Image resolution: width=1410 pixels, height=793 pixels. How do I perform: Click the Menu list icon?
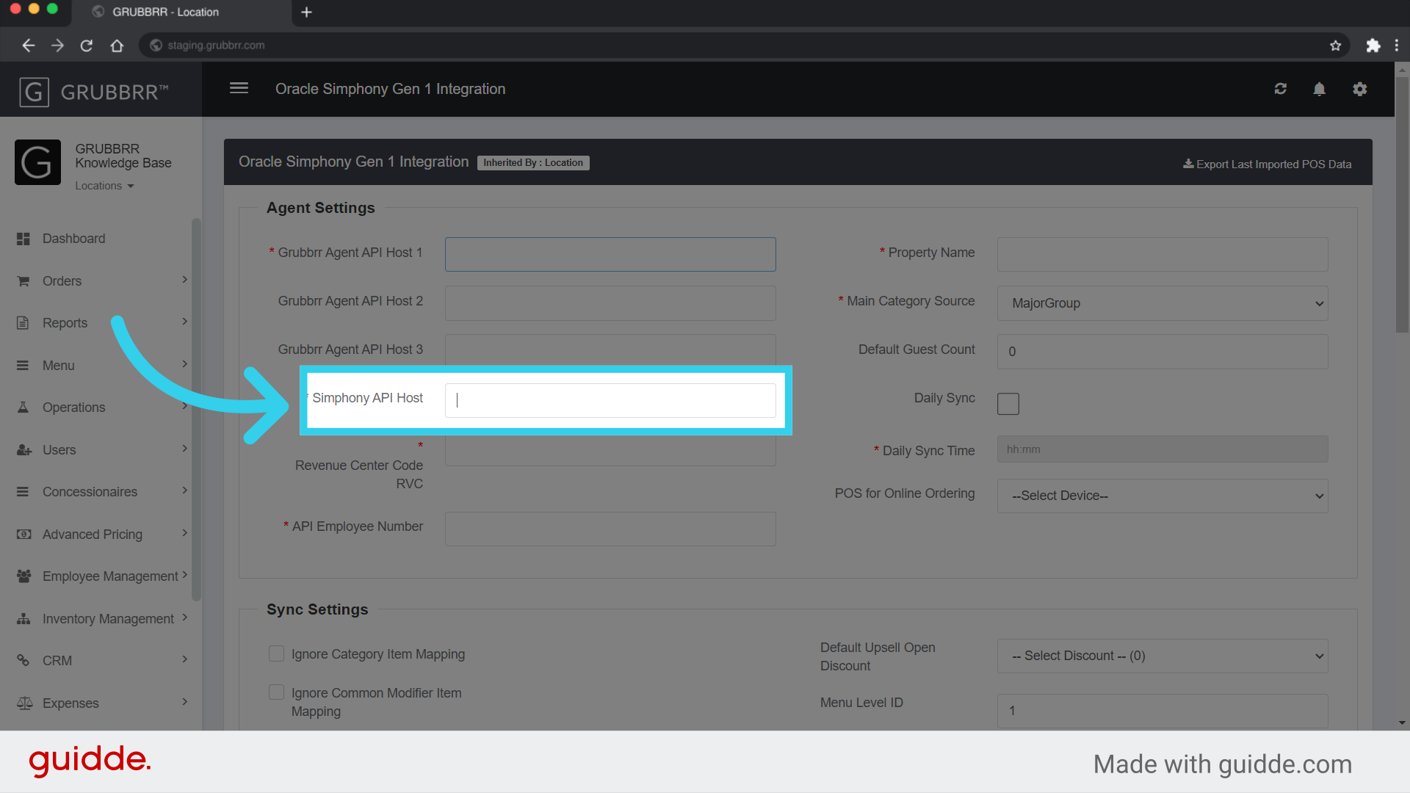23,366
